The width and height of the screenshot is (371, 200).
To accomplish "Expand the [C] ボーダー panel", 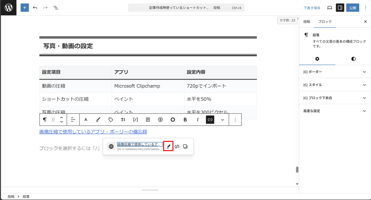I will click(x=335, y=72).
